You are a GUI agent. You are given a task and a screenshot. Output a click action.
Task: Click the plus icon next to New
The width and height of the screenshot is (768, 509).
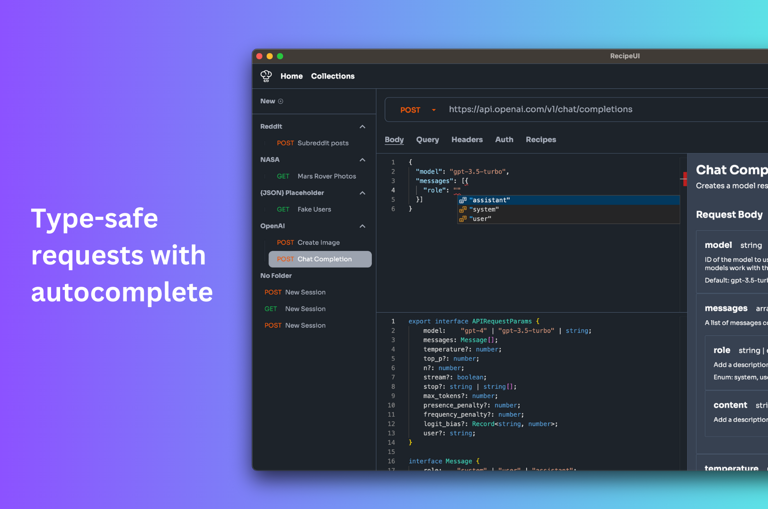281,101
